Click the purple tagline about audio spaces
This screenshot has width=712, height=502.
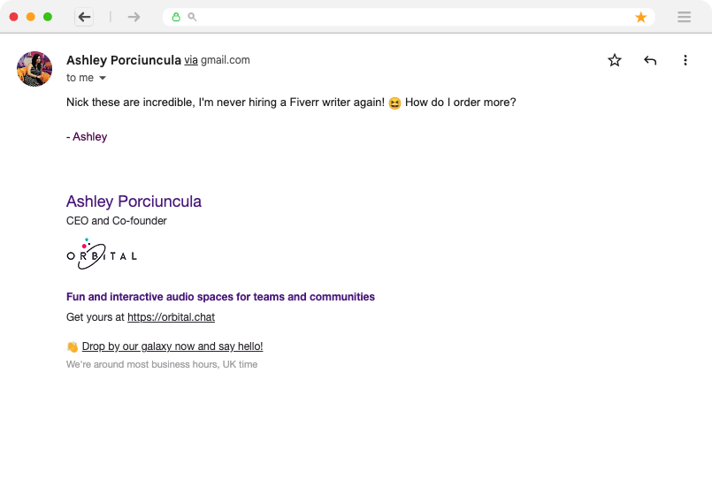pos(220,297)
